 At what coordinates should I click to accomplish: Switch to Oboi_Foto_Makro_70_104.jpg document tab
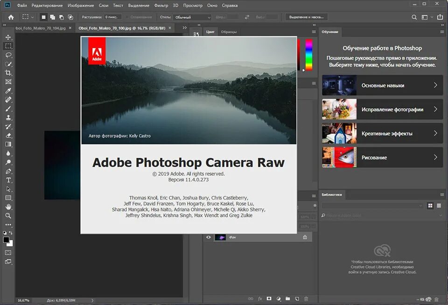pyautogui.click(x=41, y=28)
